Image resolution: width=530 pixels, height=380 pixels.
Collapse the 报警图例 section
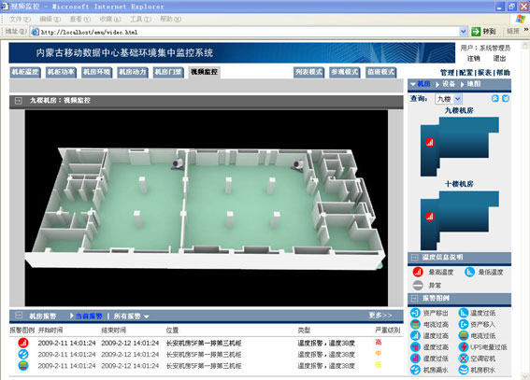tap(414, 298)
